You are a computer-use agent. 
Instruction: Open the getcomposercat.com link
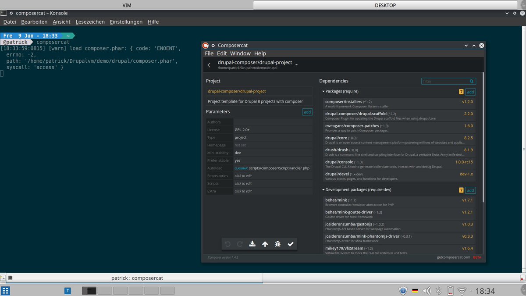pyautogui.click(x=453, y=257)
